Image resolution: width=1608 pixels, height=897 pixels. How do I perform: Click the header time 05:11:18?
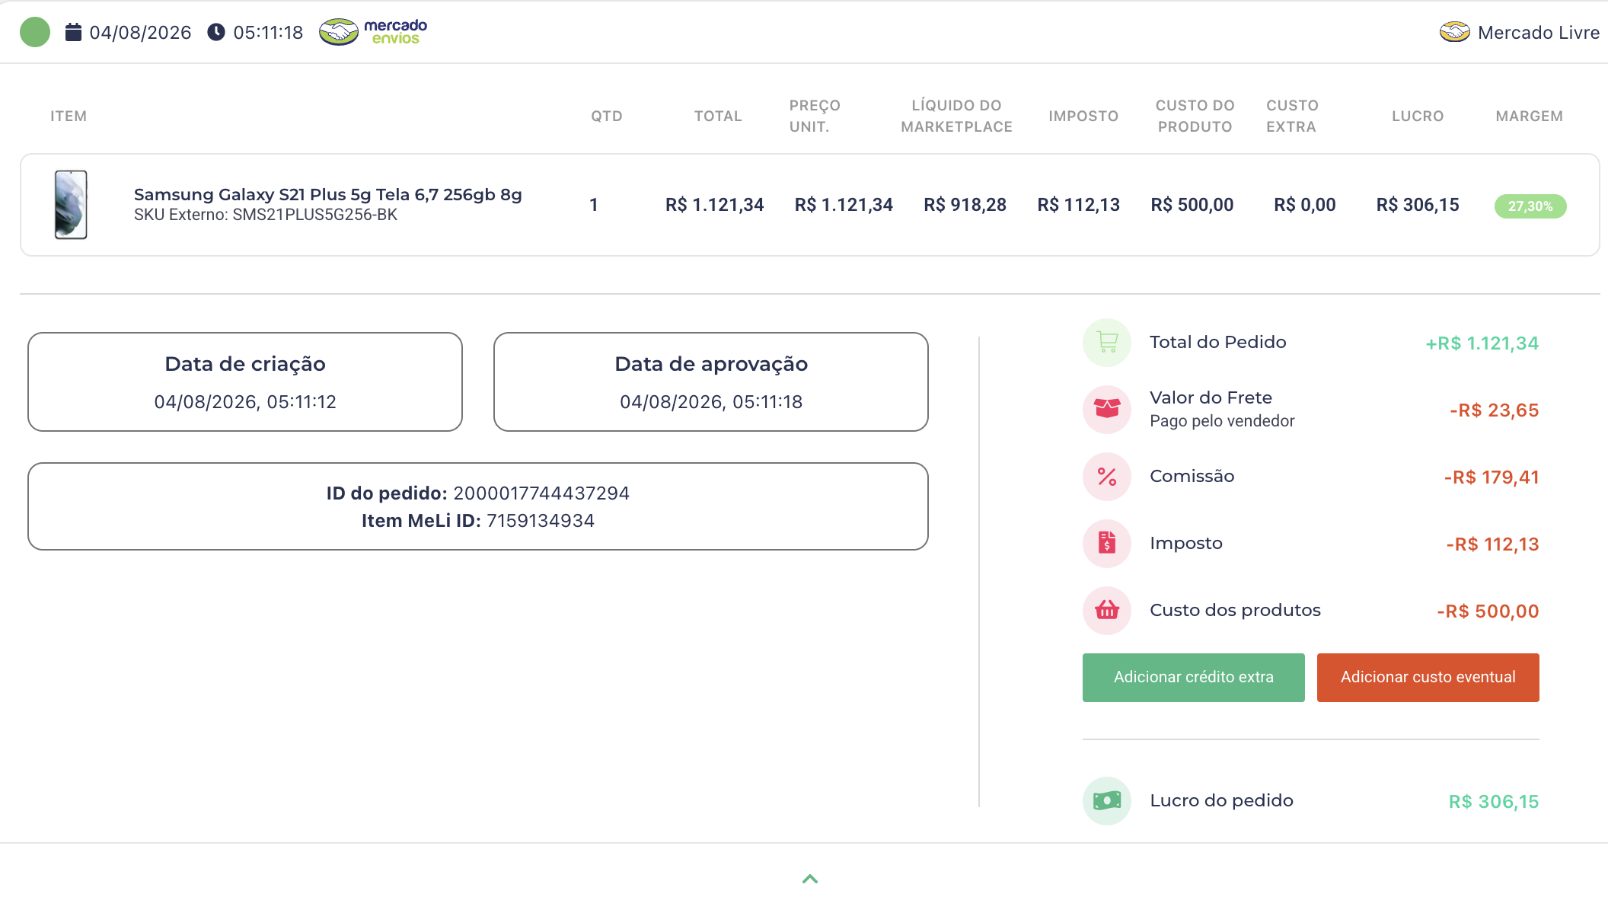[x=268, y=33]
